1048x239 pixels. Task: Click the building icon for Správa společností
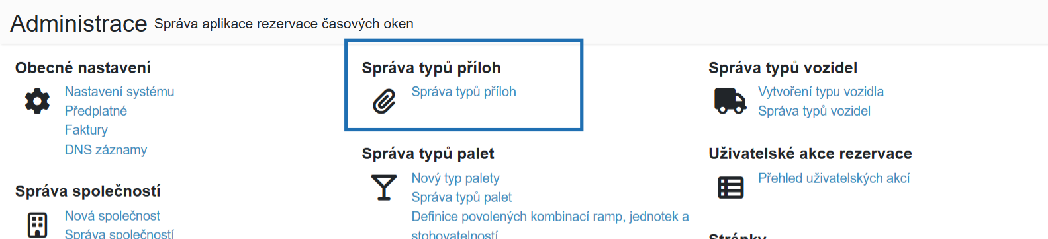(x=37, y=225)
